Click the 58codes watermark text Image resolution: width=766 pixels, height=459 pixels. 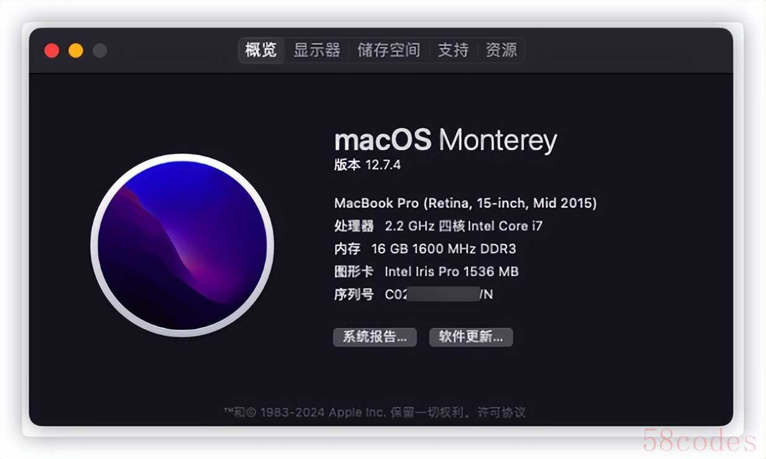[700, 441]
